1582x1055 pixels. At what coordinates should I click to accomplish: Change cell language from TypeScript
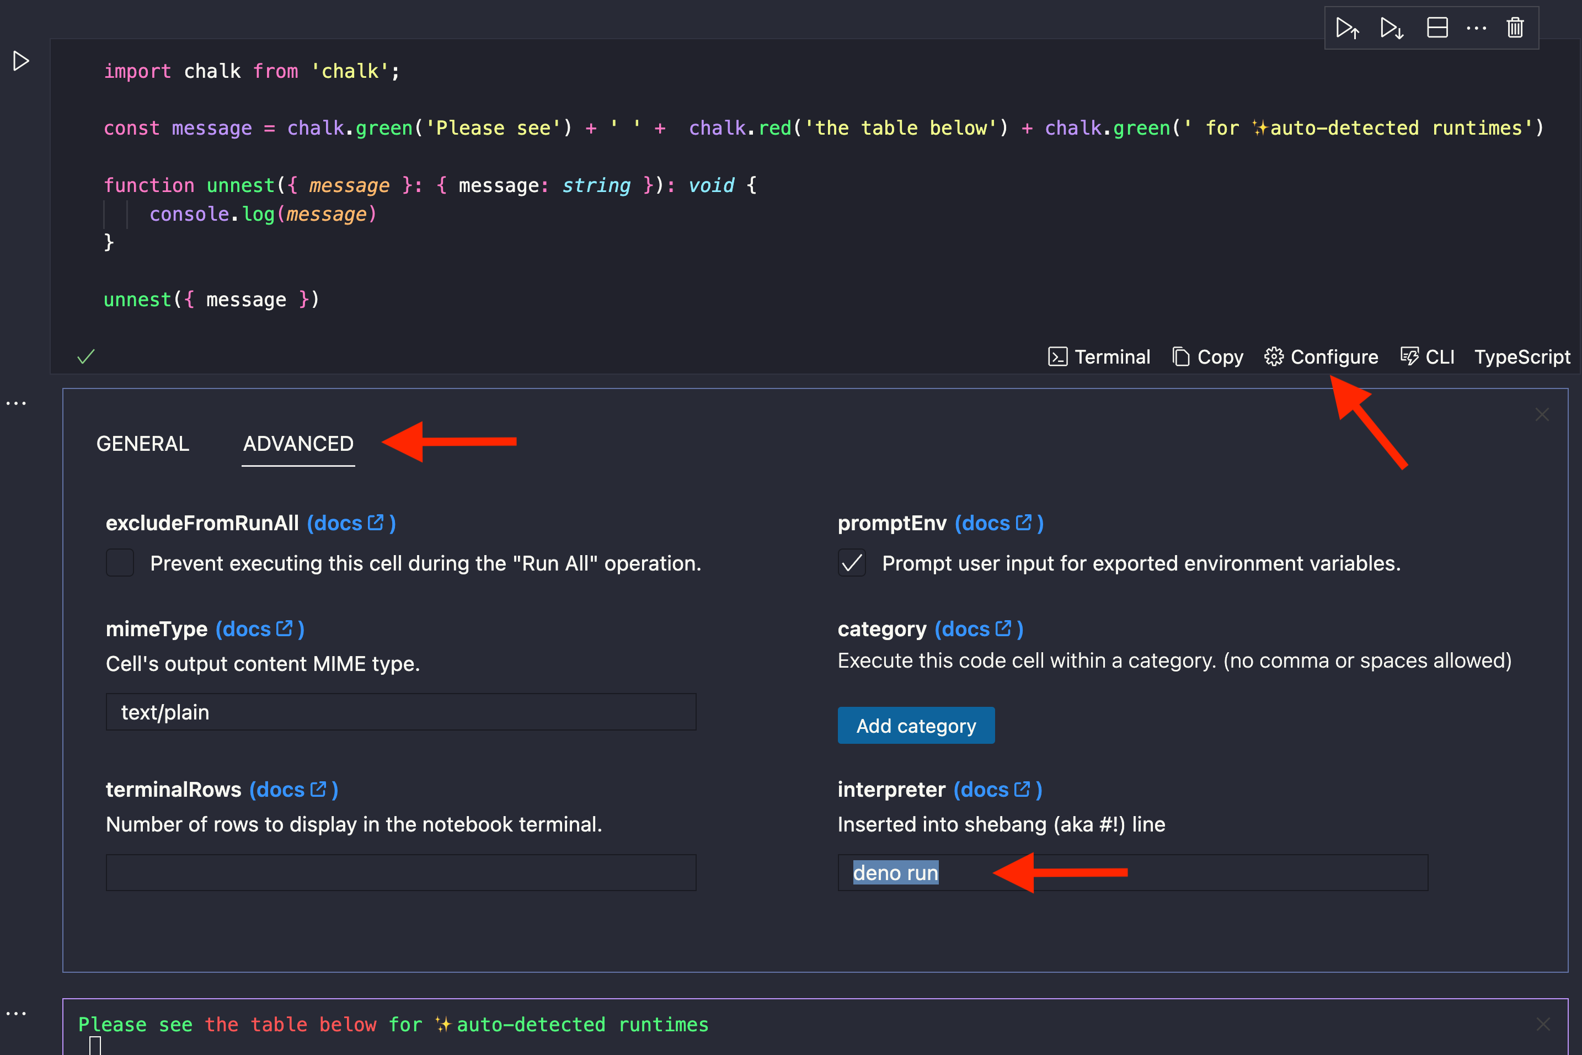coord(1522,356)
